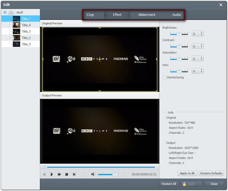Choose Title_5 in the list

point(26,44)
